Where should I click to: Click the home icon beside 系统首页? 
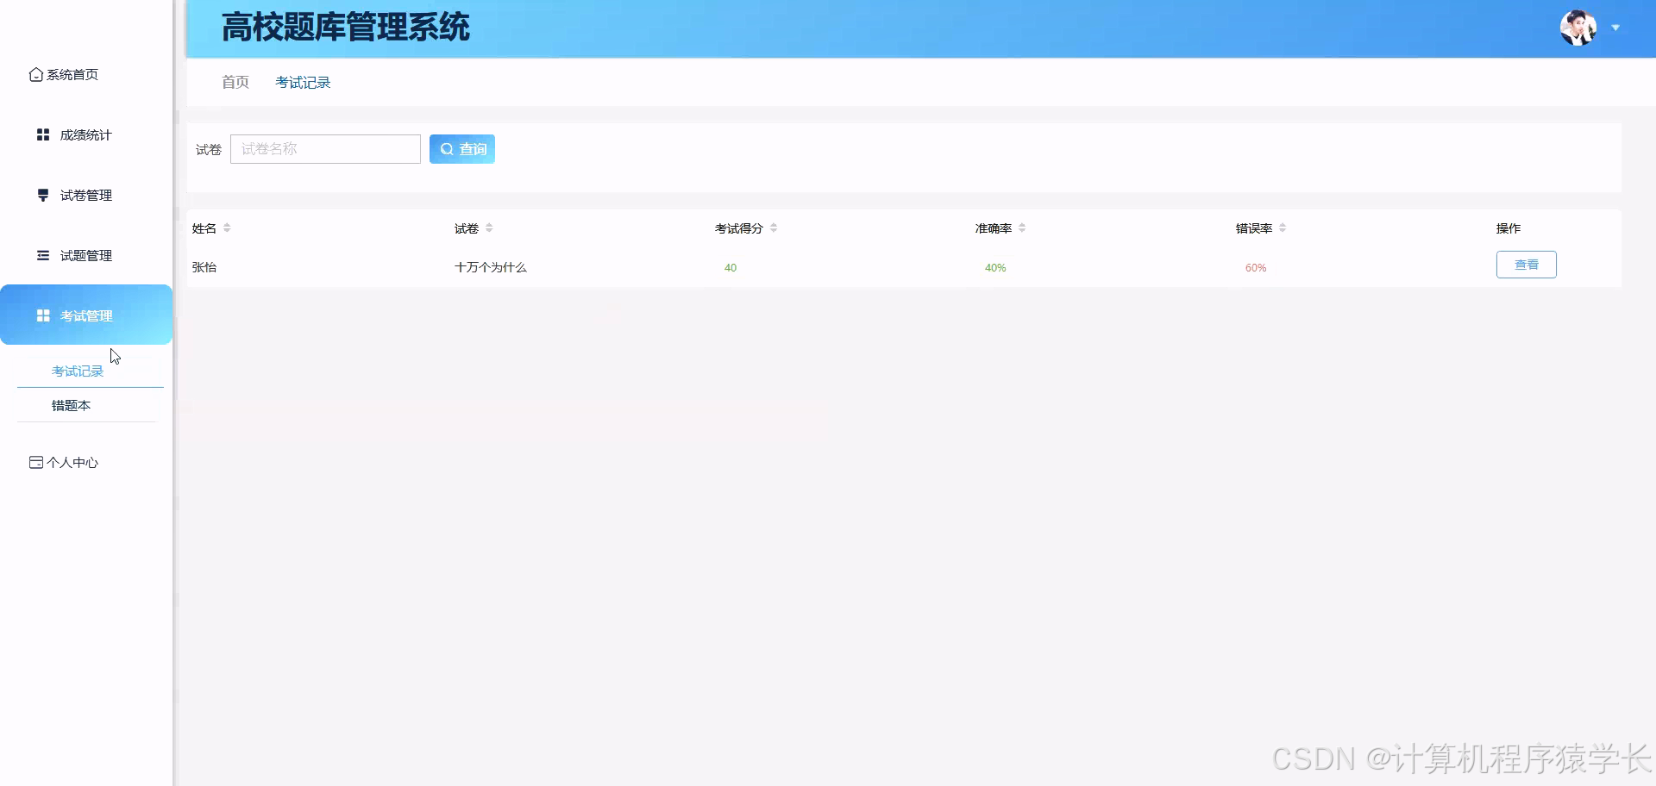pyautogui.click(x=36, y=75)
